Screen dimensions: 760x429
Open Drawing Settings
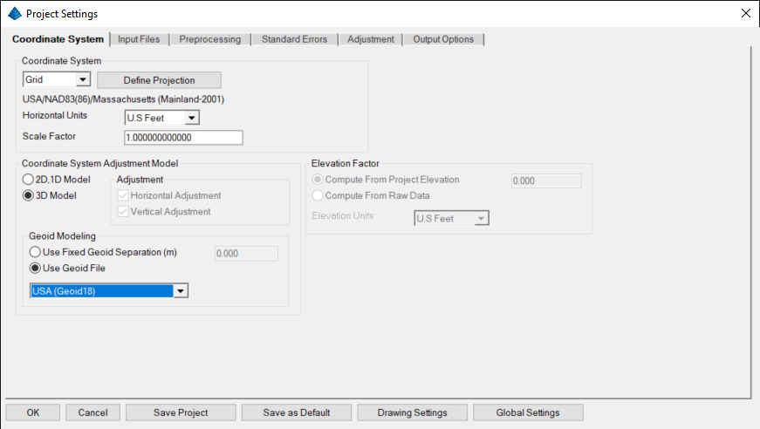(413, 412)
